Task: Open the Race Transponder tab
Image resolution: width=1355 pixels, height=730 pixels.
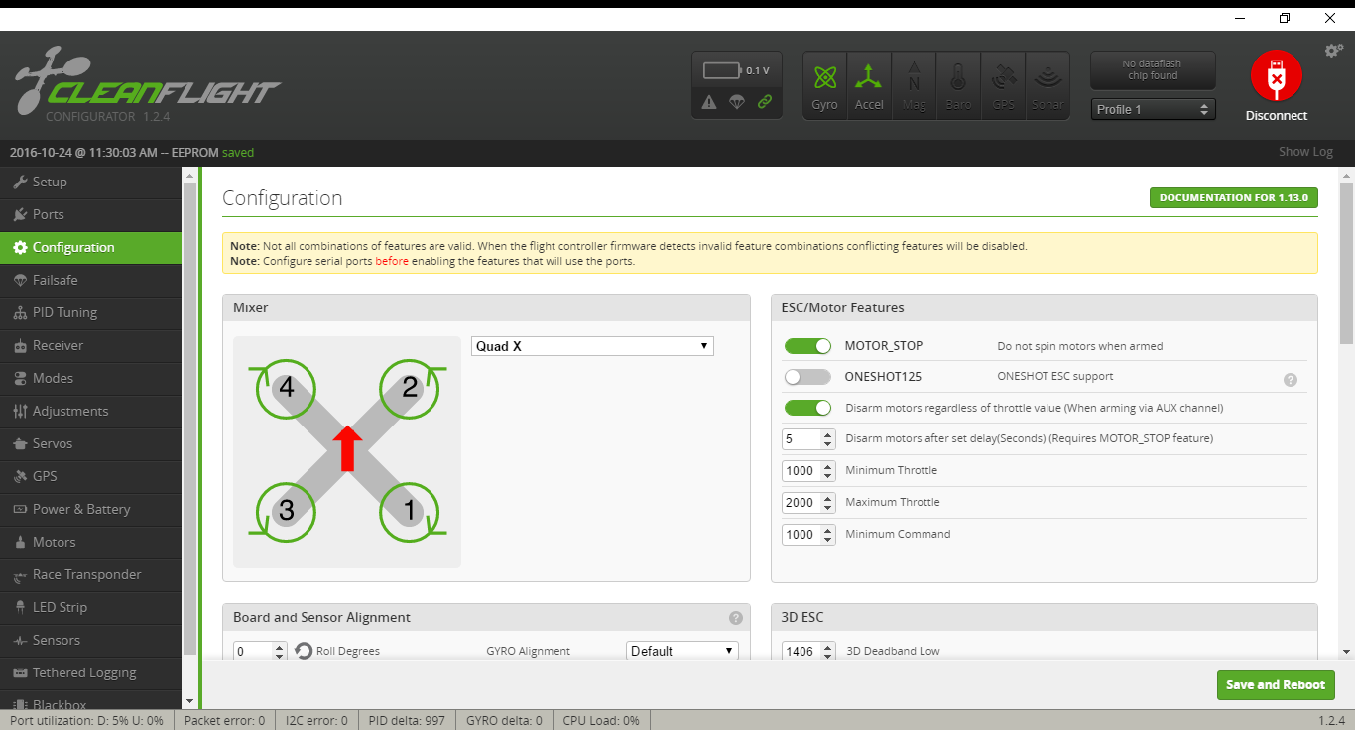Action: pyautogui.click(x=91, y=574)
